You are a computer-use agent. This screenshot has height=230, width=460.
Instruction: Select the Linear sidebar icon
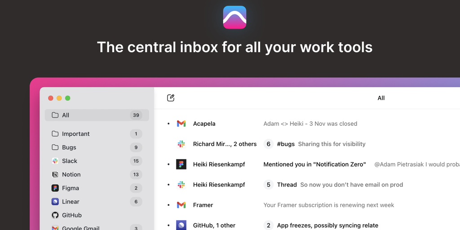pyautogui.click(x=55, y=202)
